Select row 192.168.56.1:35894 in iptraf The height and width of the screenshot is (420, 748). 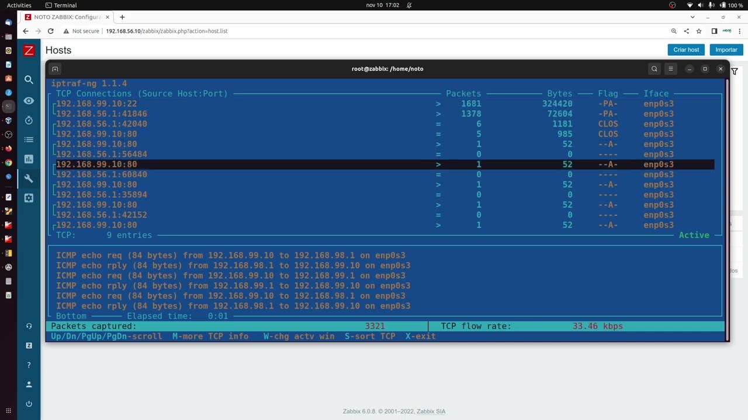click(385, 195)
